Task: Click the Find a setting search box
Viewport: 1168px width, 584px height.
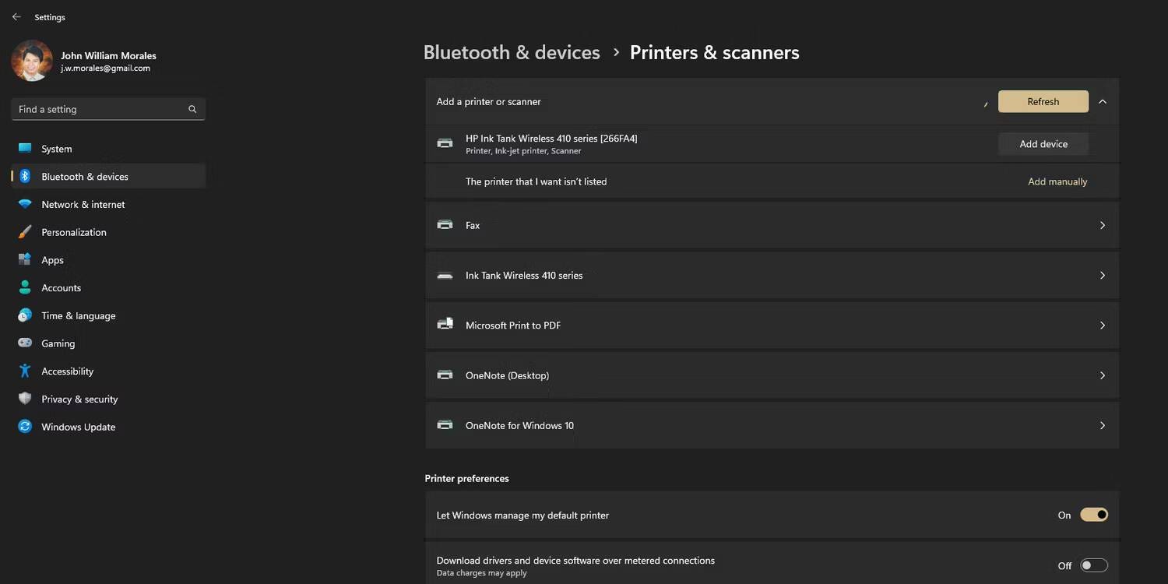Action: [x=101, y=110]
